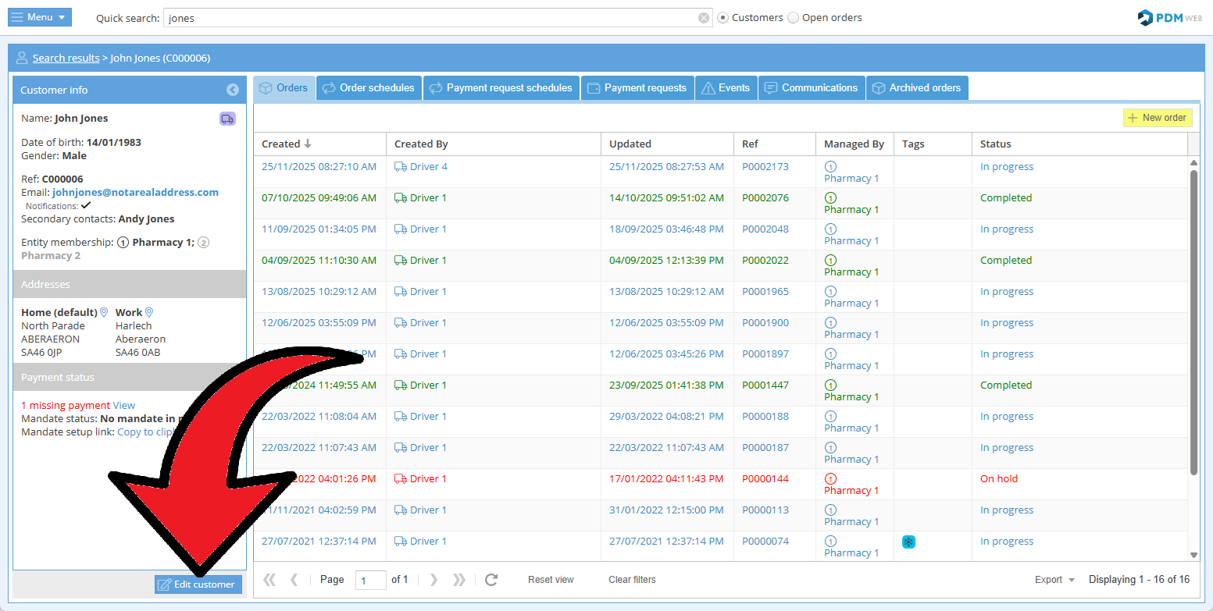Click the refresh icon in the pager

click(491, 580)
